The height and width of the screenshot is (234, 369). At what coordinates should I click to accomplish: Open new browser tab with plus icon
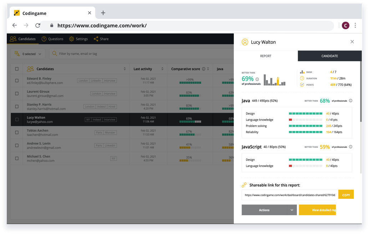click(x=103, y=13)
